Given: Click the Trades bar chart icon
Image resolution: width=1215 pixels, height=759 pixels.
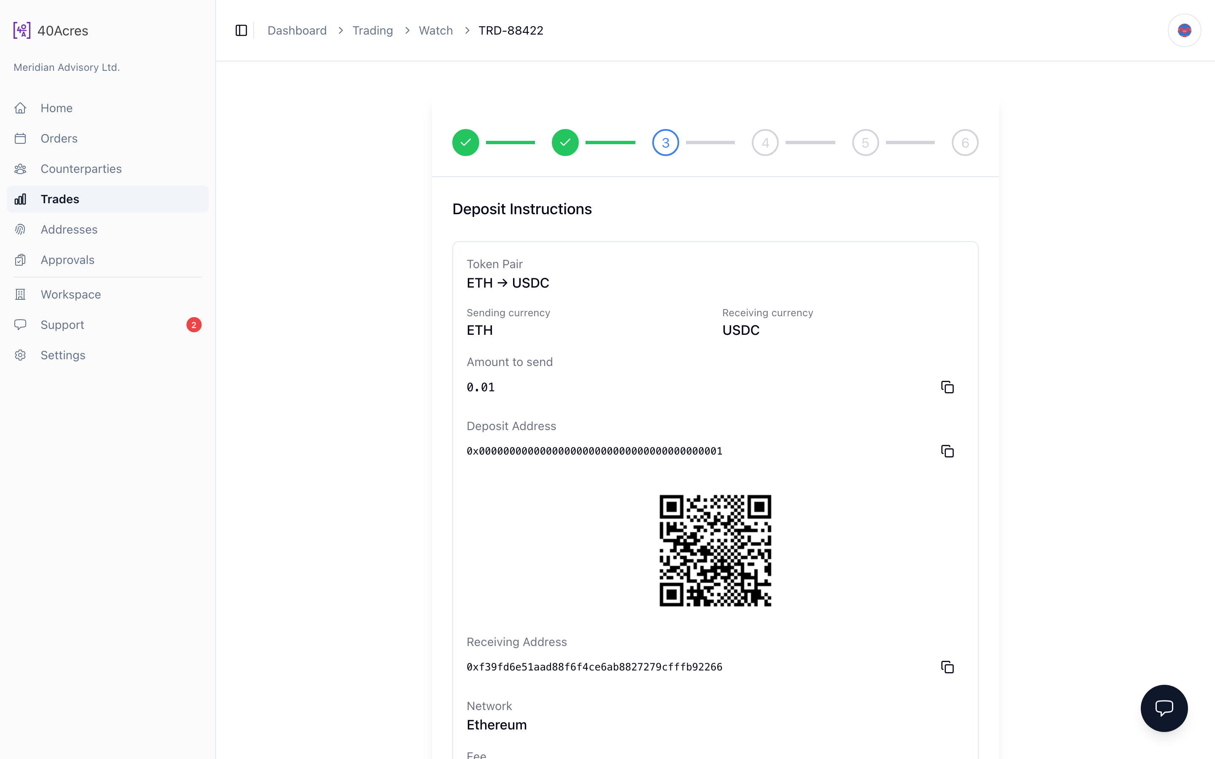Looking at the screenshot, I should 20,199.
